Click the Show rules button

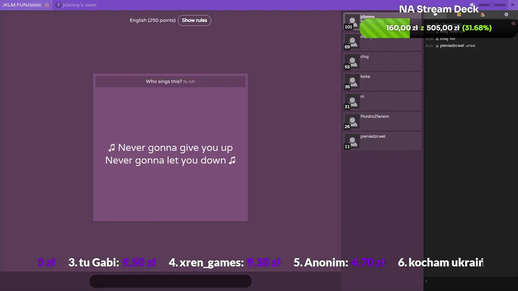[x=194, y=20]
